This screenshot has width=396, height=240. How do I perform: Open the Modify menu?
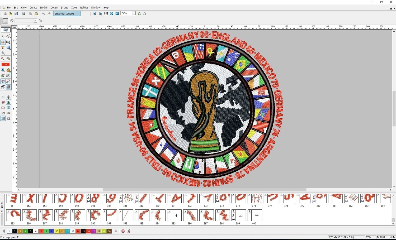(x=44, y=8)
